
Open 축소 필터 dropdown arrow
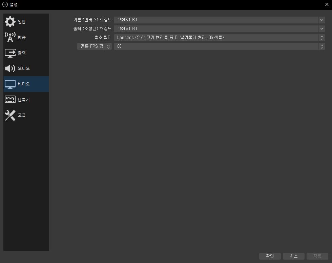[x=321, y=38]
